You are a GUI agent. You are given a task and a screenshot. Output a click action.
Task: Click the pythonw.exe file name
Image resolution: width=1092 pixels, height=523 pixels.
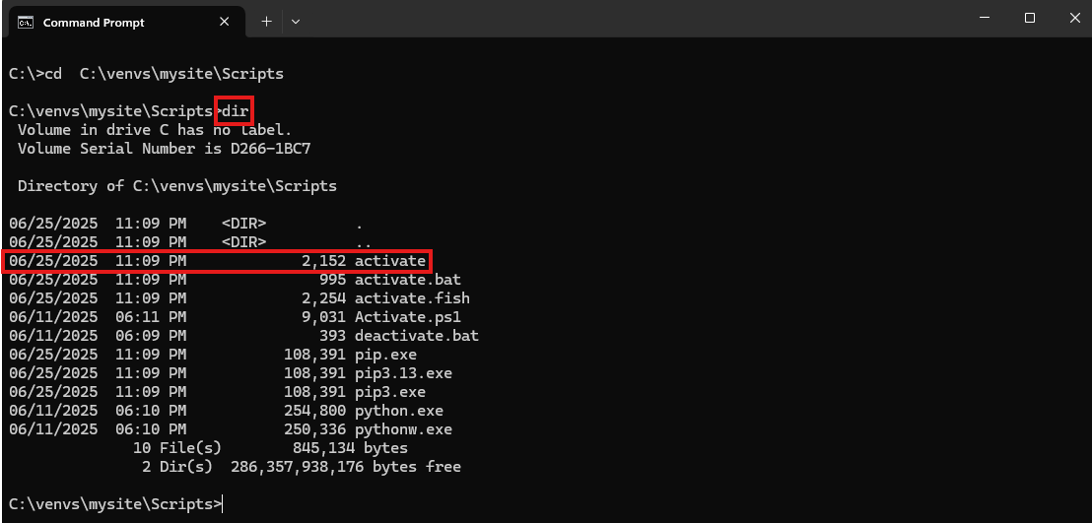(403, 429)
